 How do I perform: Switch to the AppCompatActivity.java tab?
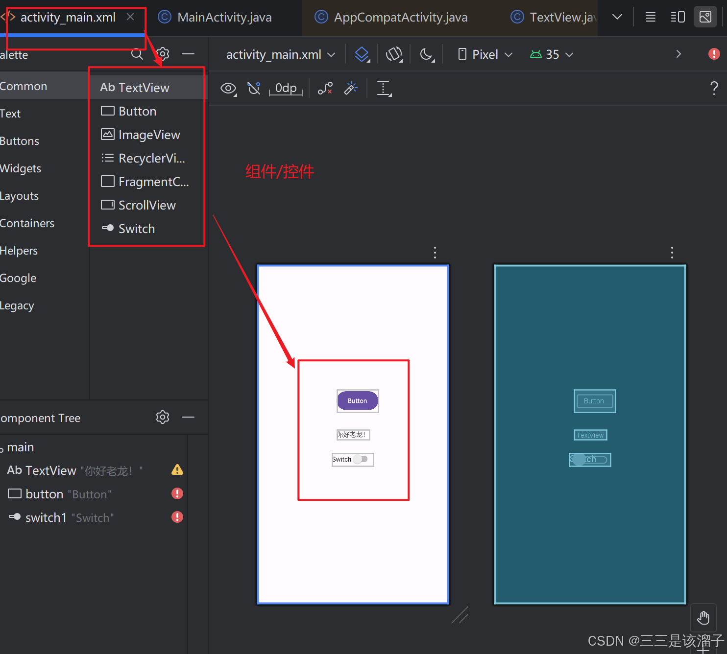(x=400, y=18)
